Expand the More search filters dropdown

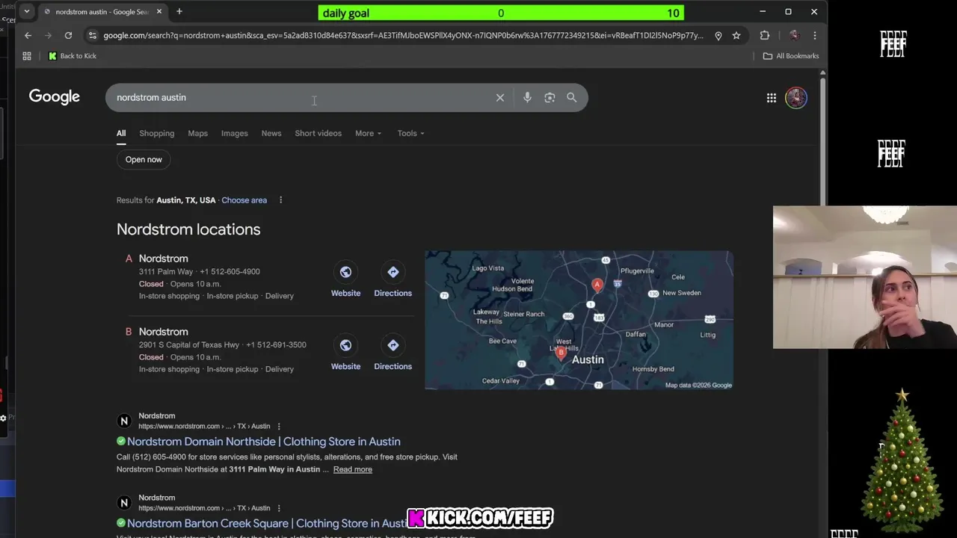(x=368, y=134)
